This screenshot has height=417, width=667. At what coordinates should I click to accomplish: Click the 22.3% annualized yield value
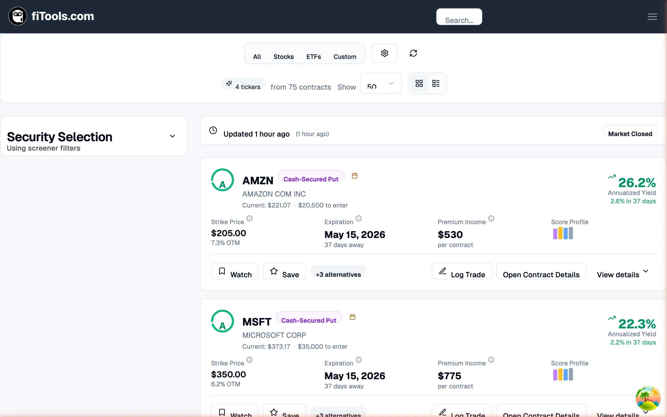click(637, 324)
